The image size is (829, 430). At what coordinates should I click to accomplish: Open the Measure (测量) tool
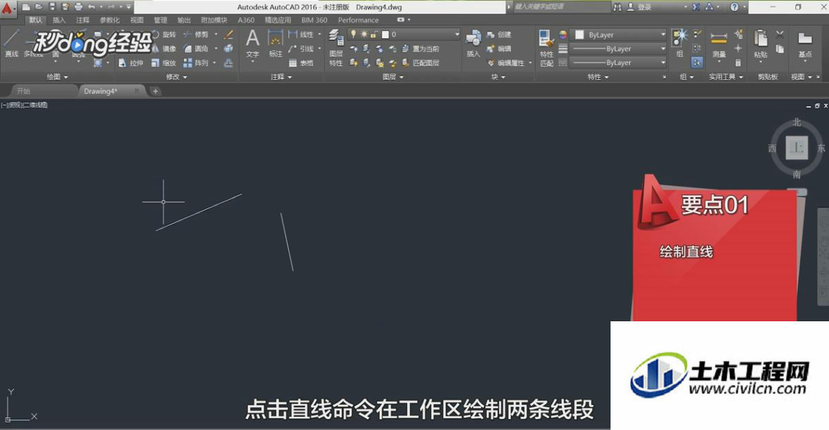[x=719, y=43]
